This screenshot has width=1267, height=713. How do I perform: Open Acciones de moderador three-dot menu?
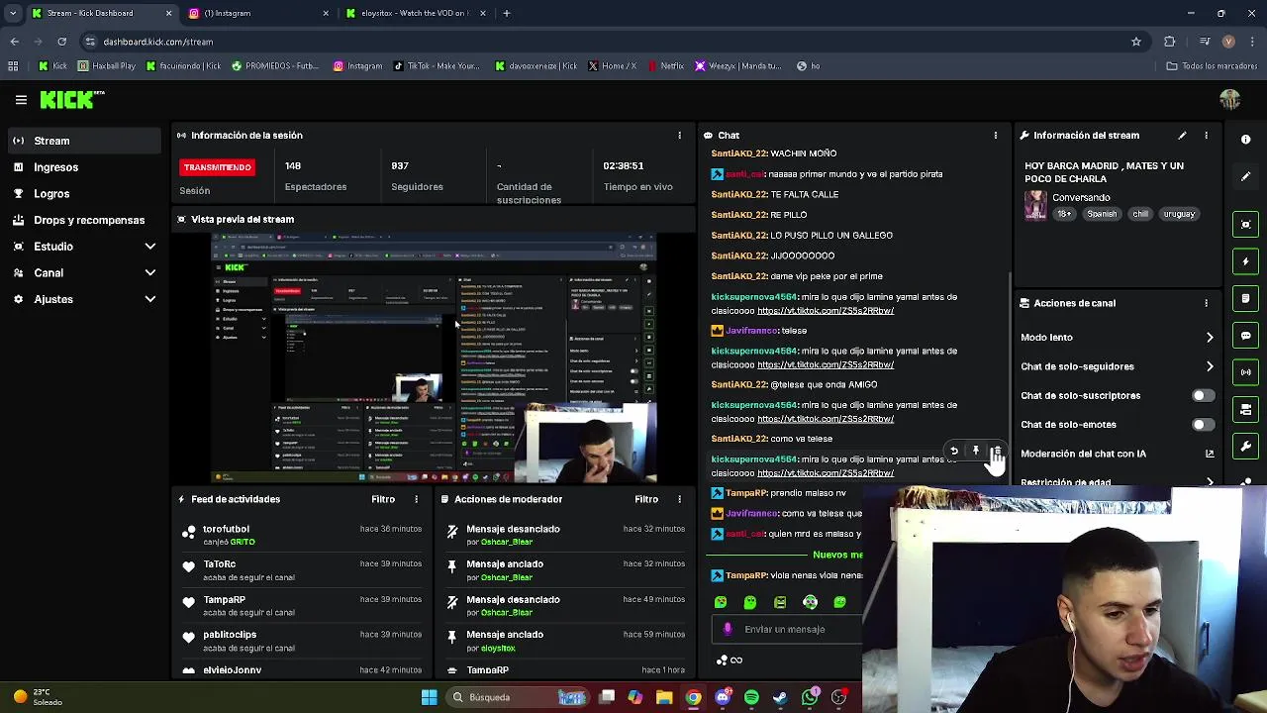[x=679, y=499]
